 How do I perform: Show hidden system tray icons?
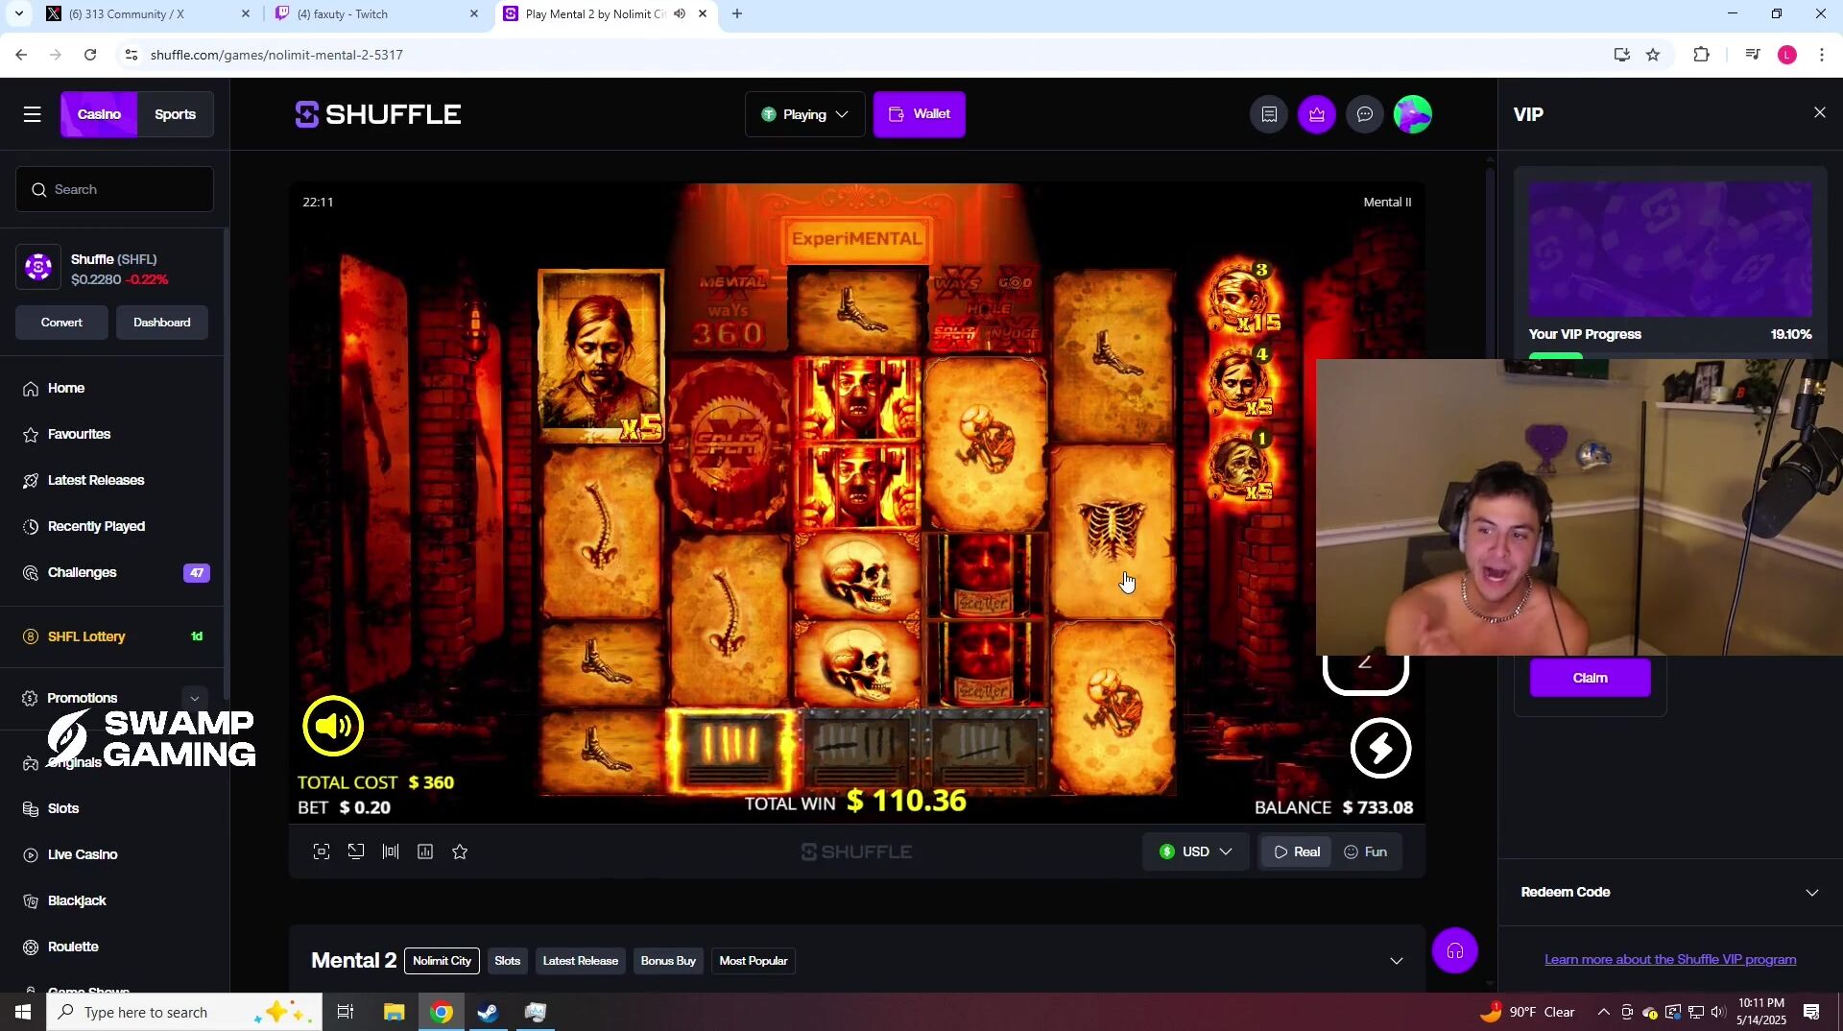click(1603, 1012)
